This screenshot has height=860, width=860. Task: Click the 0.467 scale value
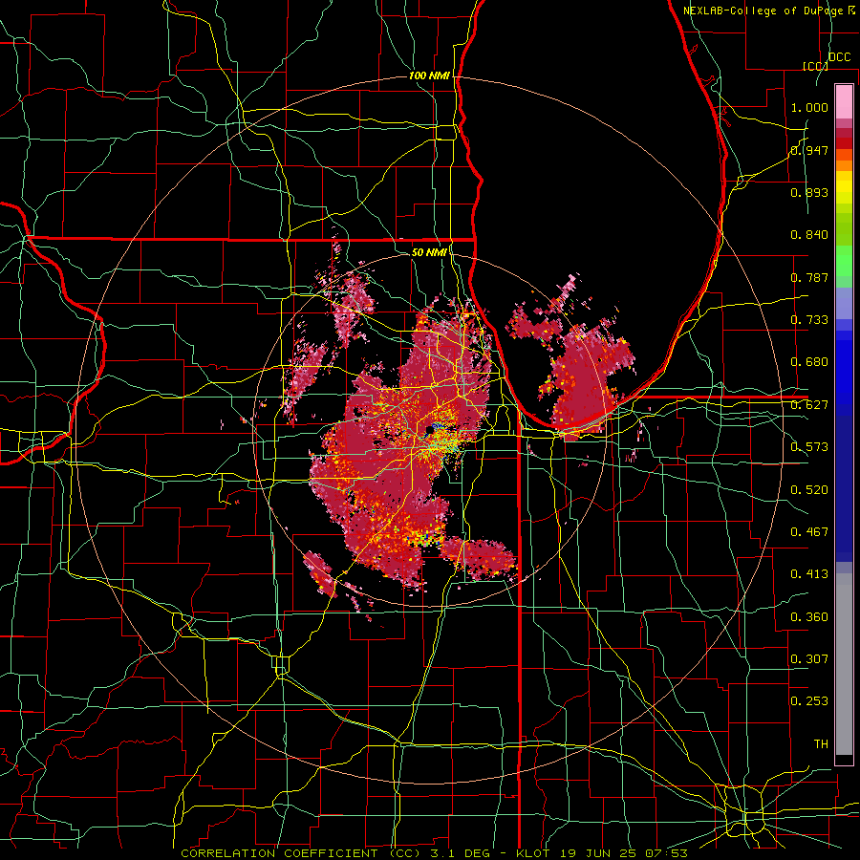pyautogui.click(x=809, y=532)
